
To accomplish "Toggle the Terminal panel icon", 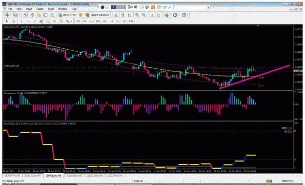I will 45,15.
